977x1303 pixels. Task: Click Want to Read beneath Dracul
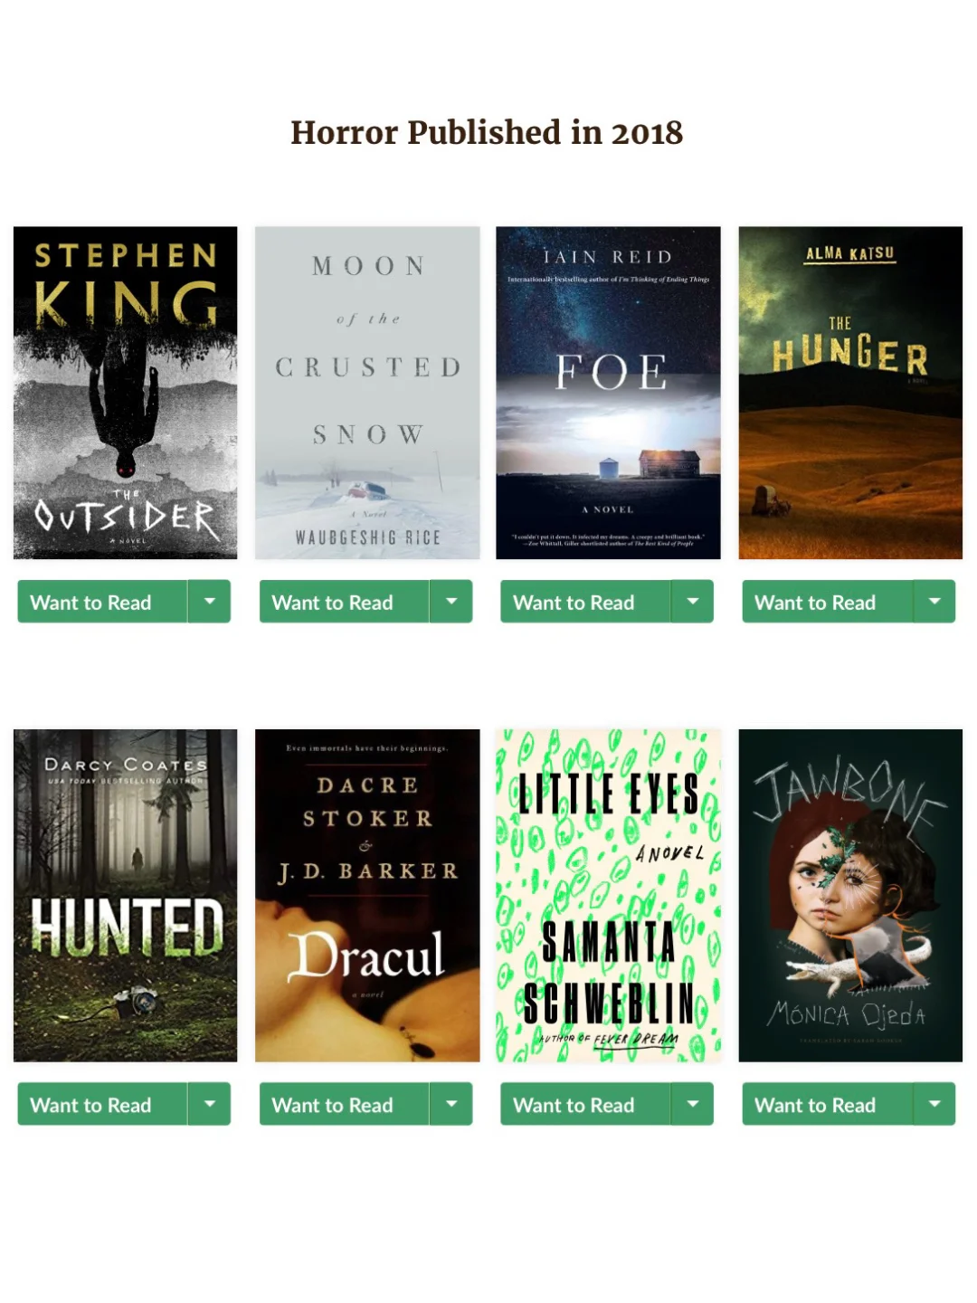(344, 1103)
